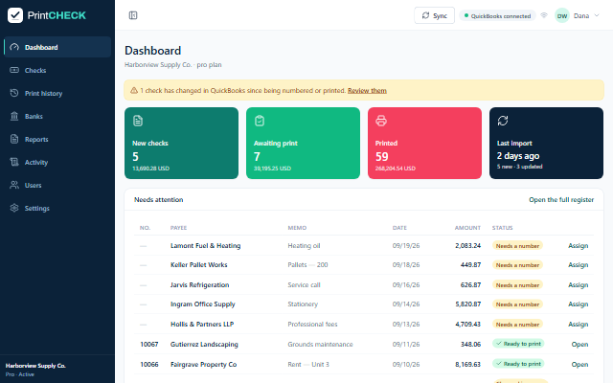This screenshot has height=383, width=613.
Task: Click the wifi connection status icon
Action: click(544, 15)
